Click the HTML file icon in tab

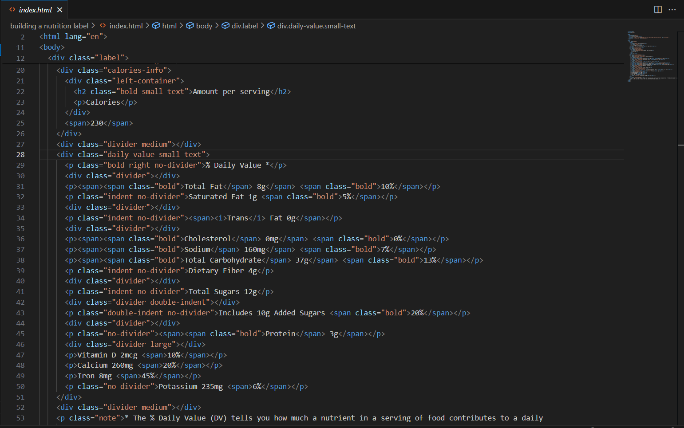pos(12,10)
